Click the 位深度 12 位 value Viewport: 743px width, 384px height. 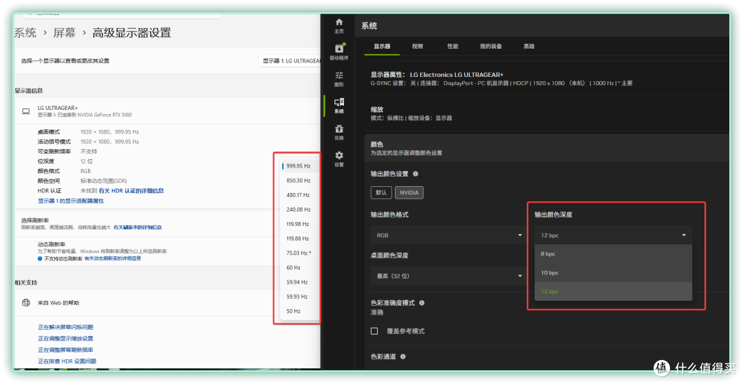tap(86, 161)
